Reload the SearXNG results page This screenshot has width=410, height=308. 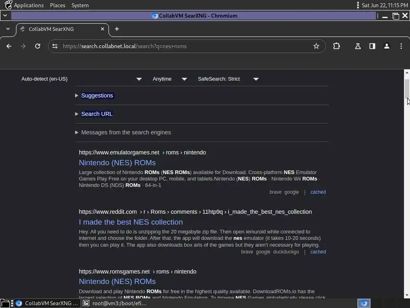click(38, 47)
